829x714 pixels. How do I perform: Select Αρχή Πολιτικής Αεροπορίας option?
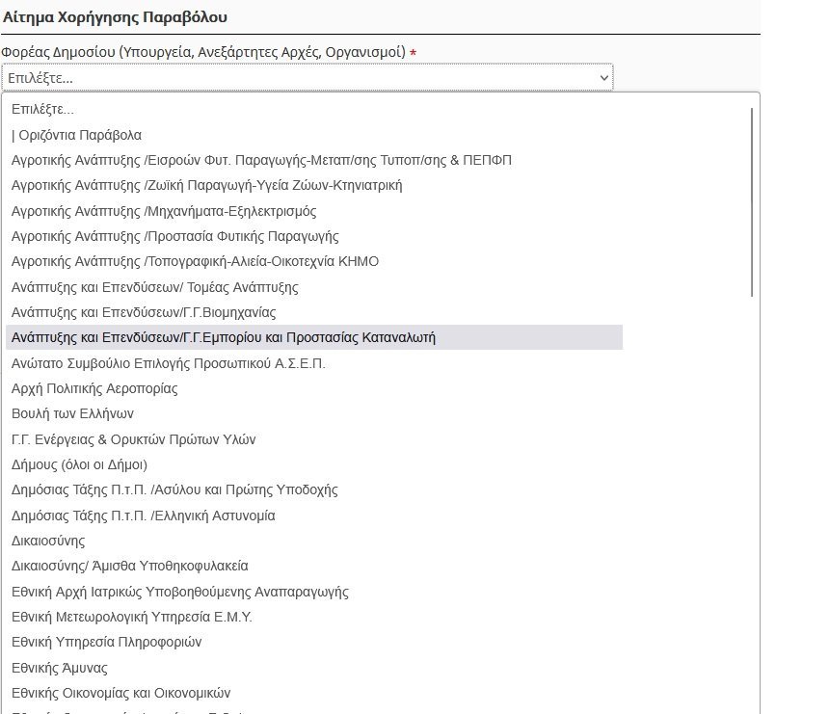(x=94, y=388)
